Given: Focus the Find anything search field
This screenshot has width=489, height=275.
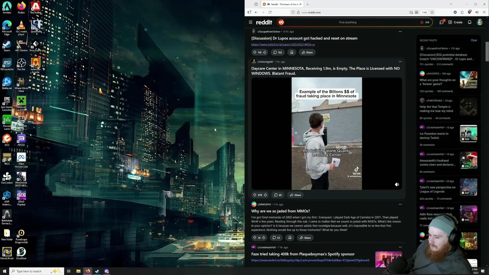Looking at the screenshot, I should (x=347, y=22).
